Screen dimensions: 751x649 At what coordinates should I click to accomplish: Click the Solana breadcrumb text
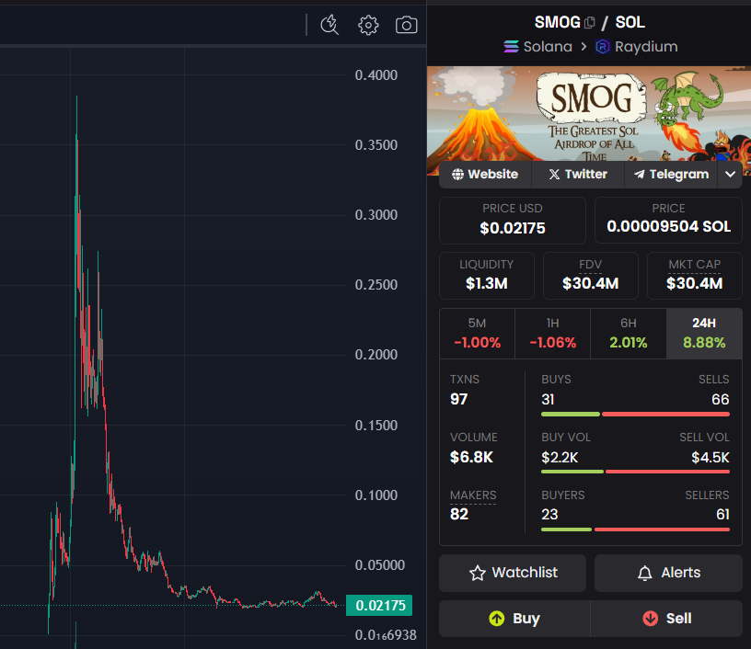coord(548,46)
